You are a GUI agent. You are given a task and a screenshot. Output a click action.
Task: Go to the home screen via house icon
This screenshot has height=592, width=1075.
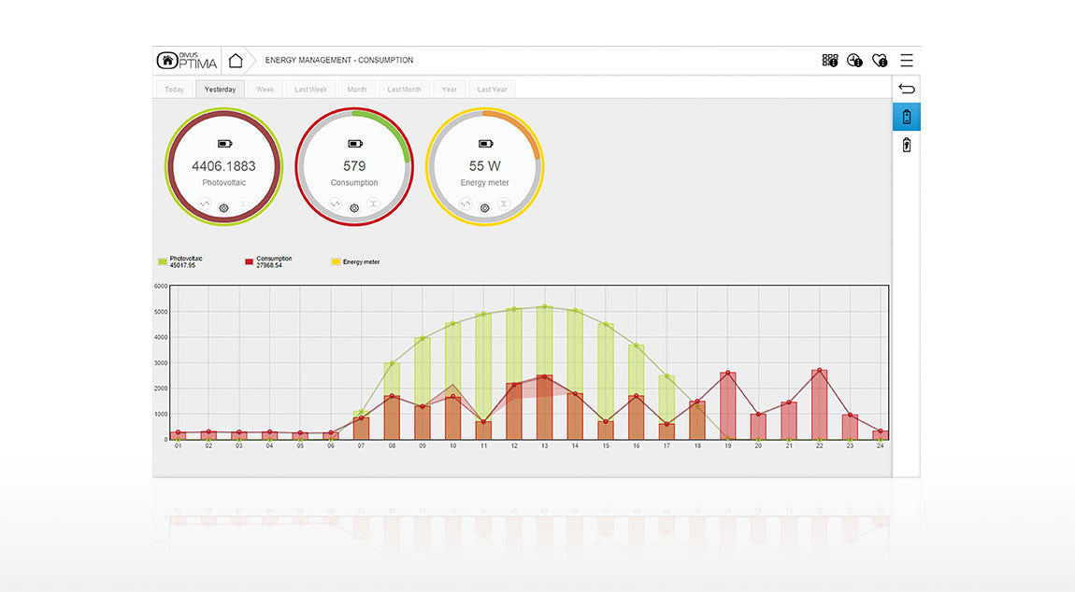tap(236, 61)
